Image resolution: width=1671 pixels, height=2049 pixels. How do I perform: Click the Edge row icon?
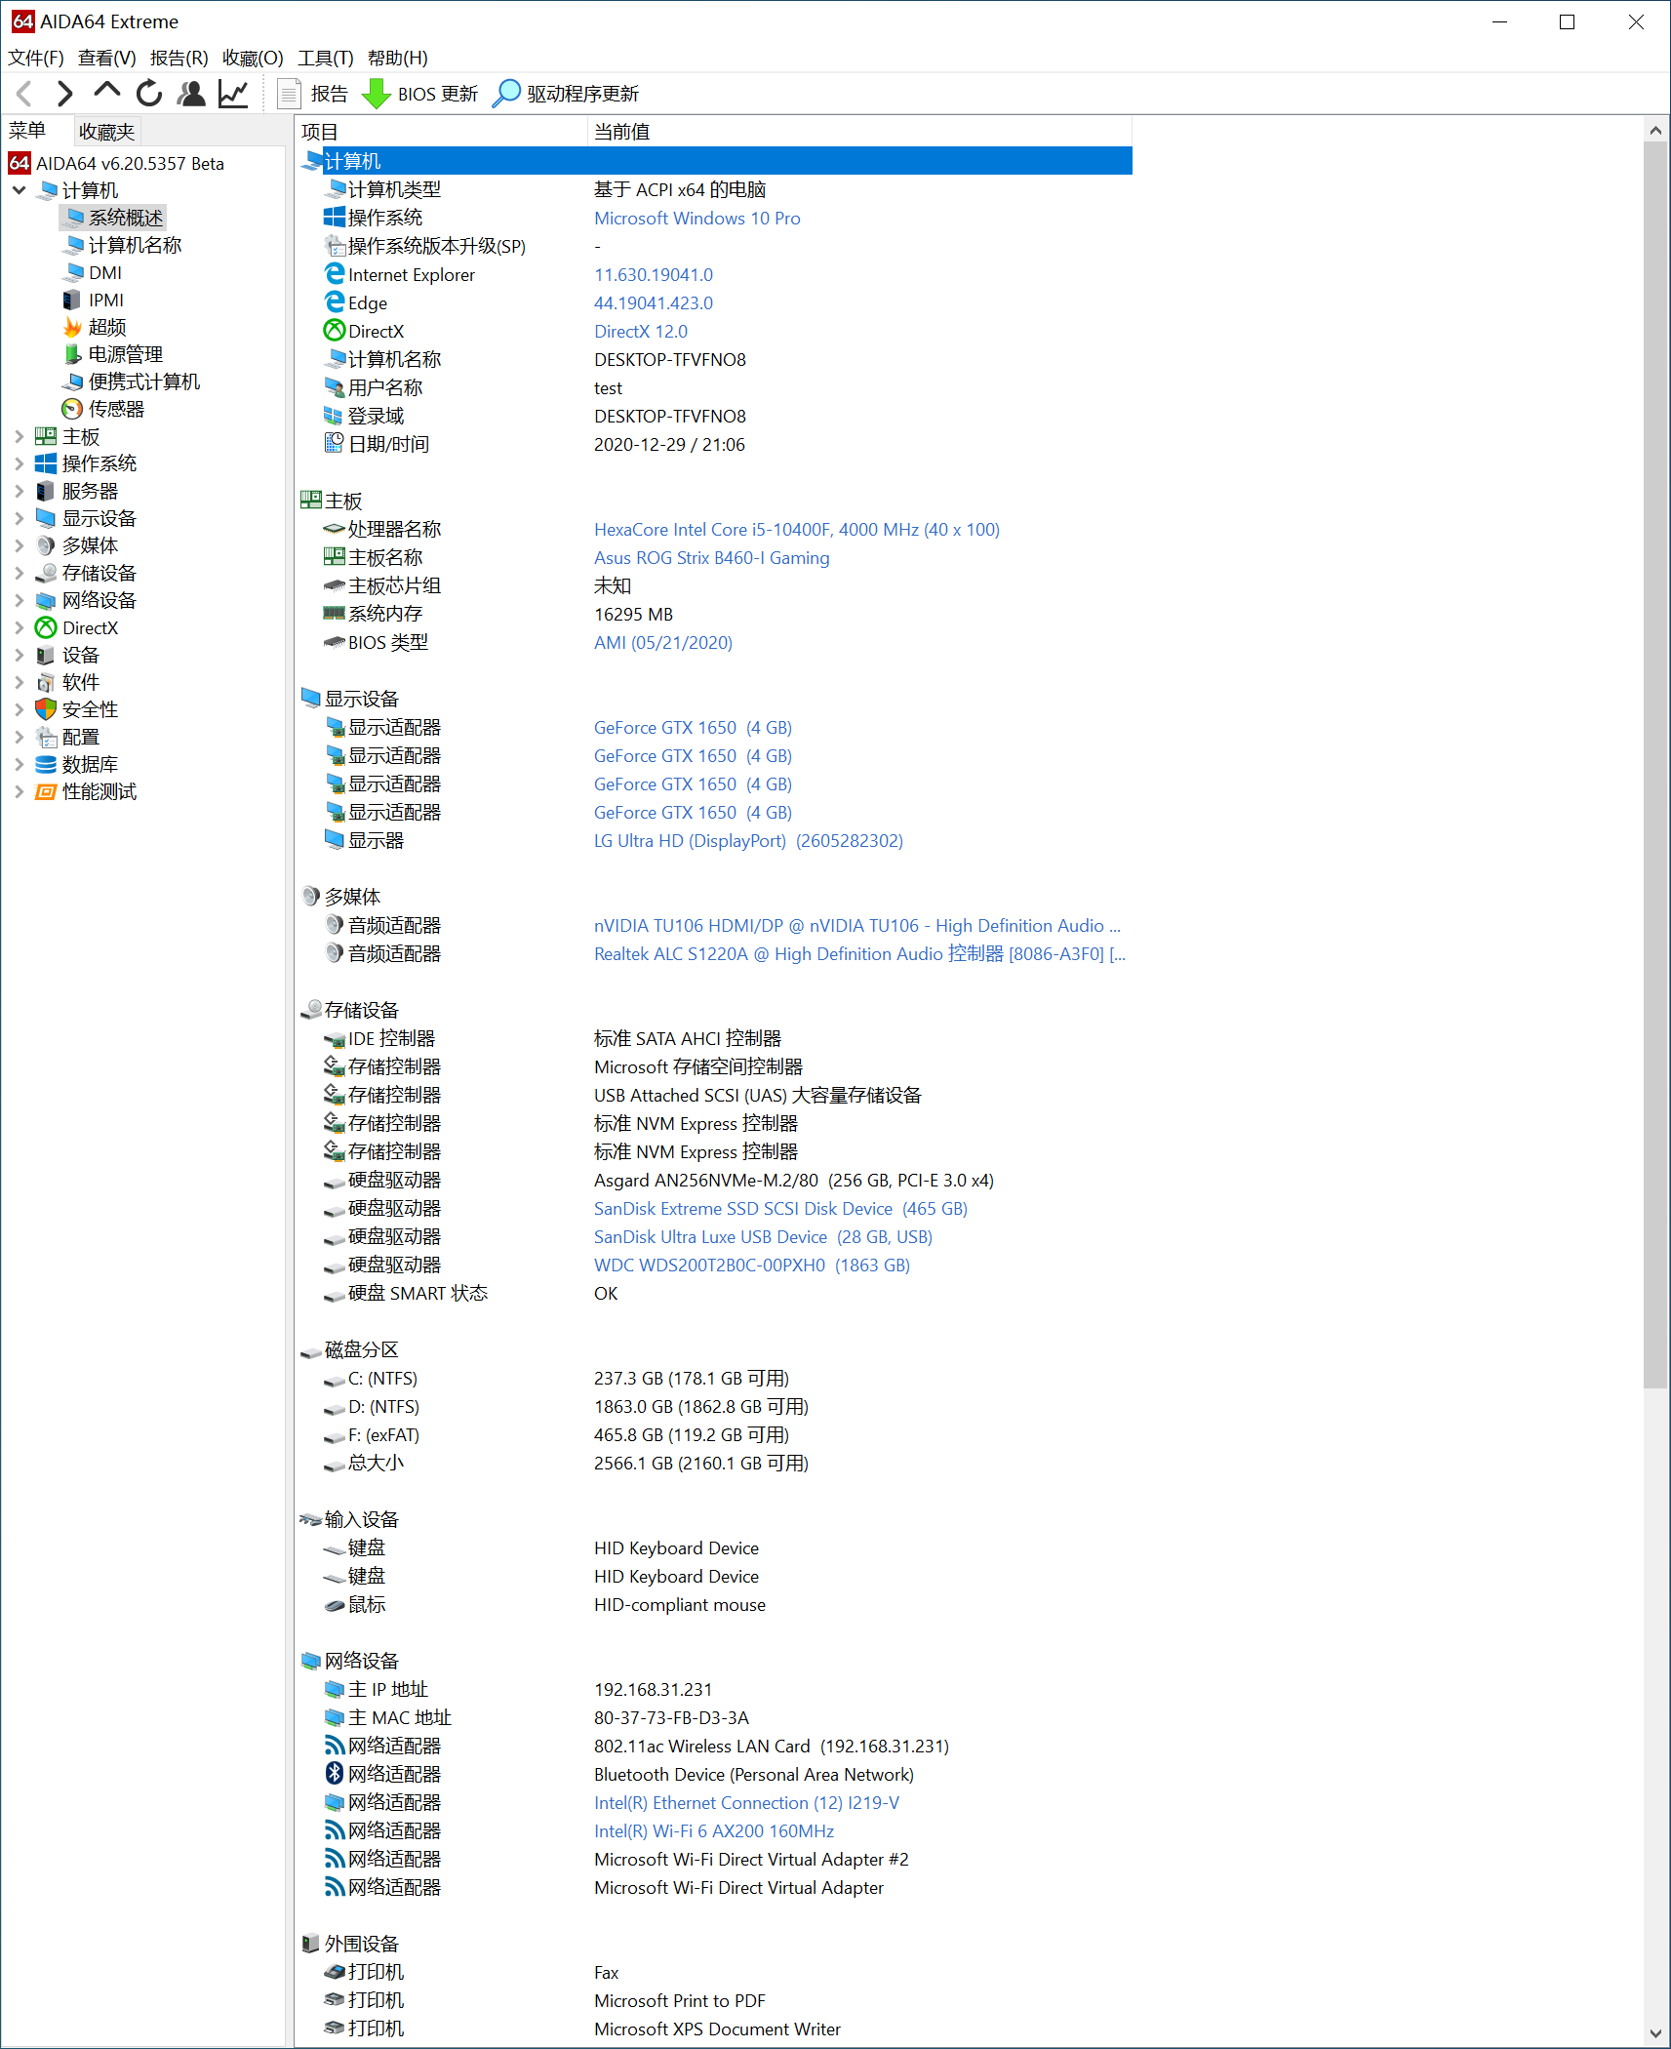pos(335,302)
